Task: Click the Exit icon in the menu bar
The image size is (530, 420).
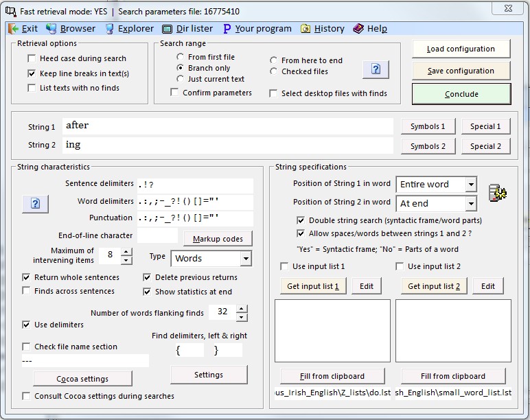Action: (14, 28)
